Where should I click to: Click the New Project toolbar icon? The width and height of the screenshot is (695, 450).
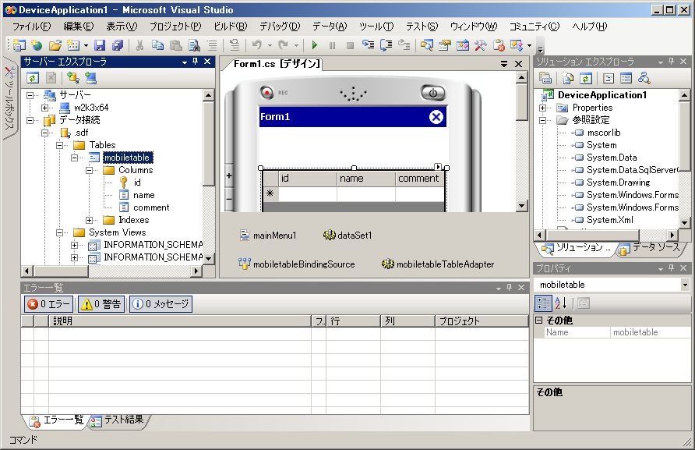coord(19,44)
